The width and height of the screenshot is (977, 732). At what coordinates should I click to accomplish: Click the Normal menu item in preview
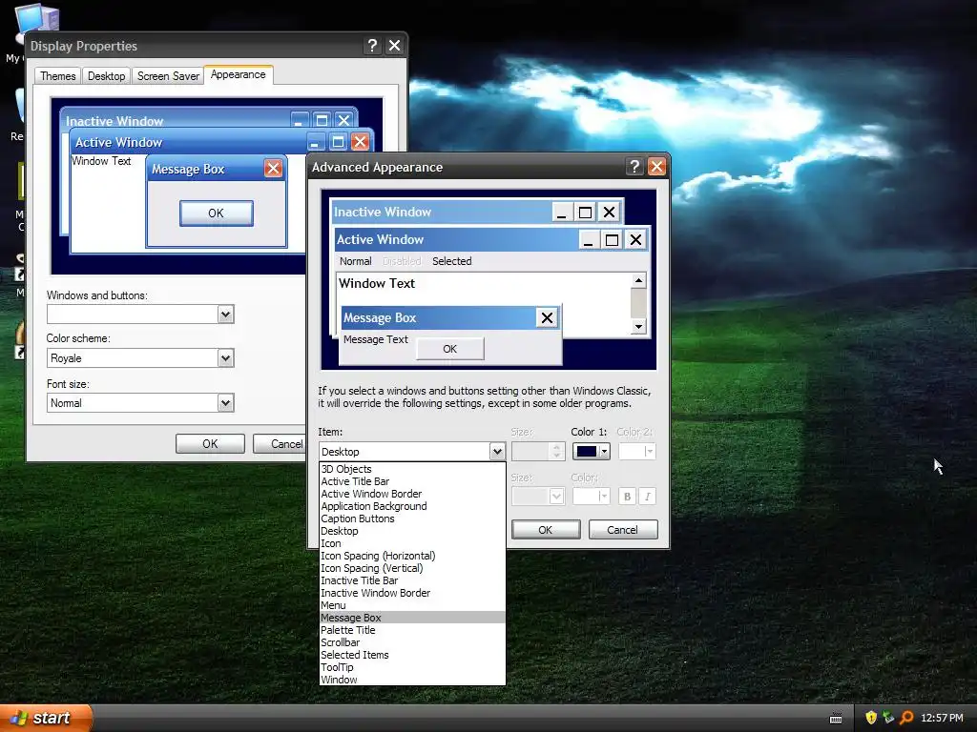click(x=355, y=261)
